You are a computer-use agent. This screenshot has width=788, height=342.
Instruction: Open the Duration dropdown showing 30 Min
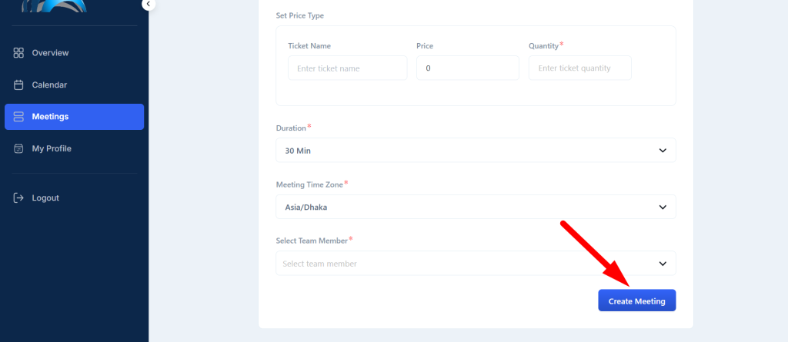pos(476,150)
